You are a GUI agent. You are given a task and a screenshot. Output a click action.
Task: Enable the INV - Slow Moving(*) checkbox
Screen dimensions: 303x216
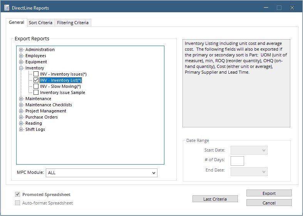(x=36, y=86)
